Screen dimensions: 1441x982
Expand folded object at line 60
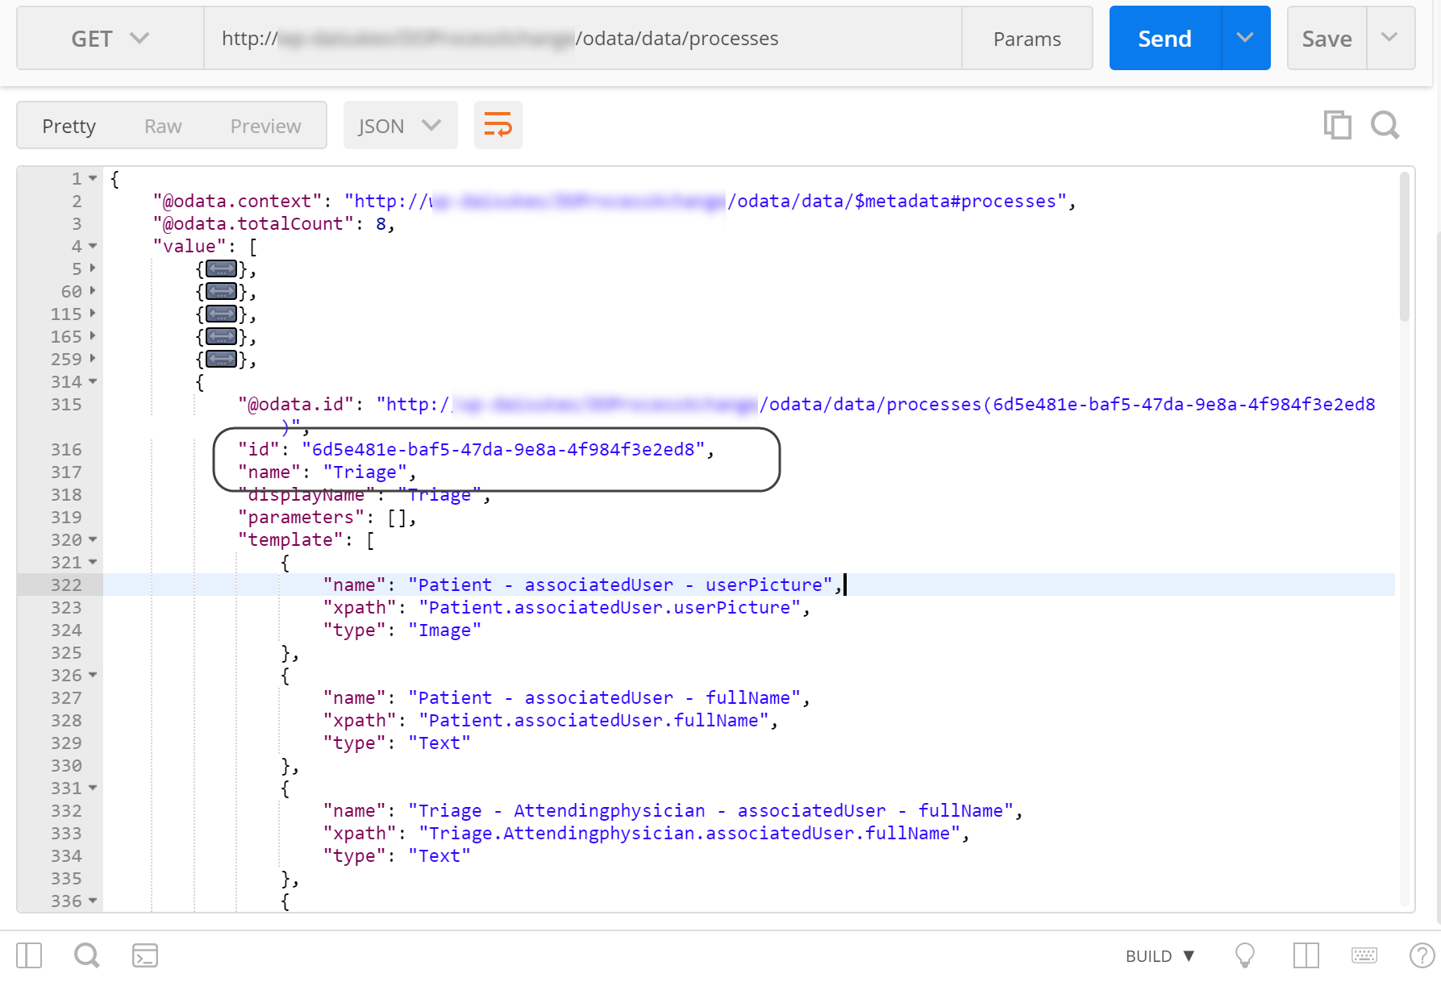[93, 291]
